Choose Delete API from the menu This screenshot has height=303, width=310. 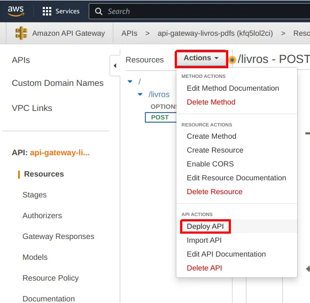(x=204, y=268)
